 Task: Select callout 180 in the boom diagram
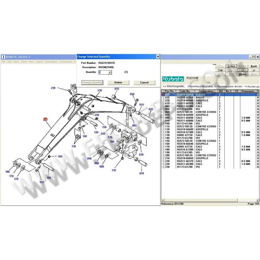click(x=7, y=172)
